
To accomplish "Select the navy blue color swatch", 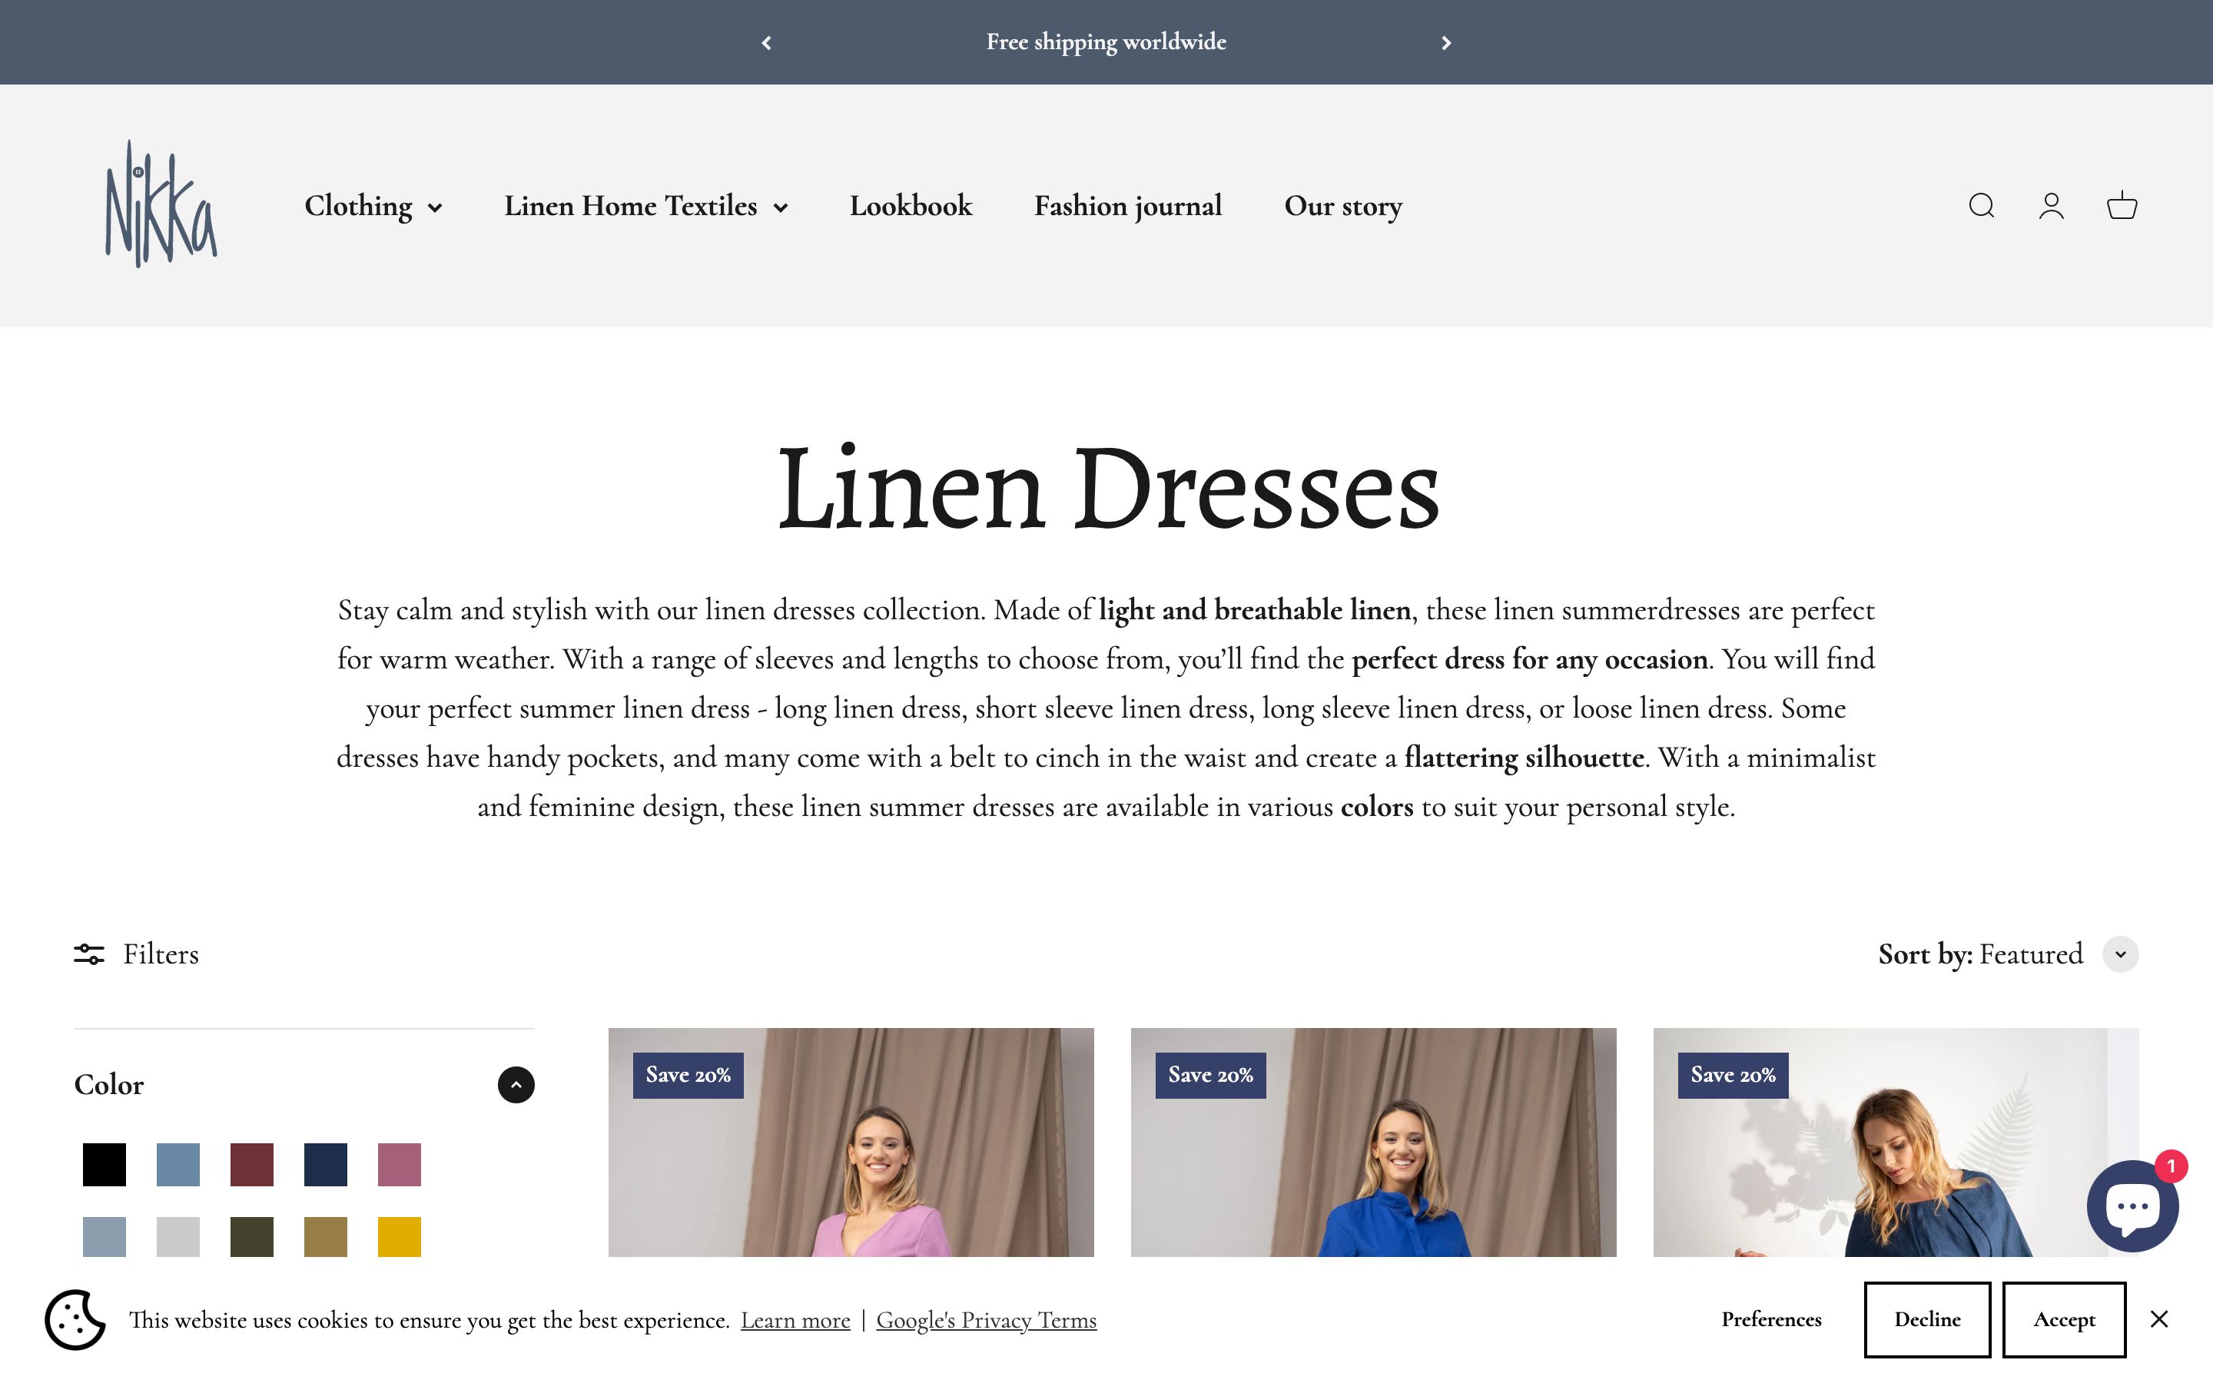I will click(x=326, y=1164).
